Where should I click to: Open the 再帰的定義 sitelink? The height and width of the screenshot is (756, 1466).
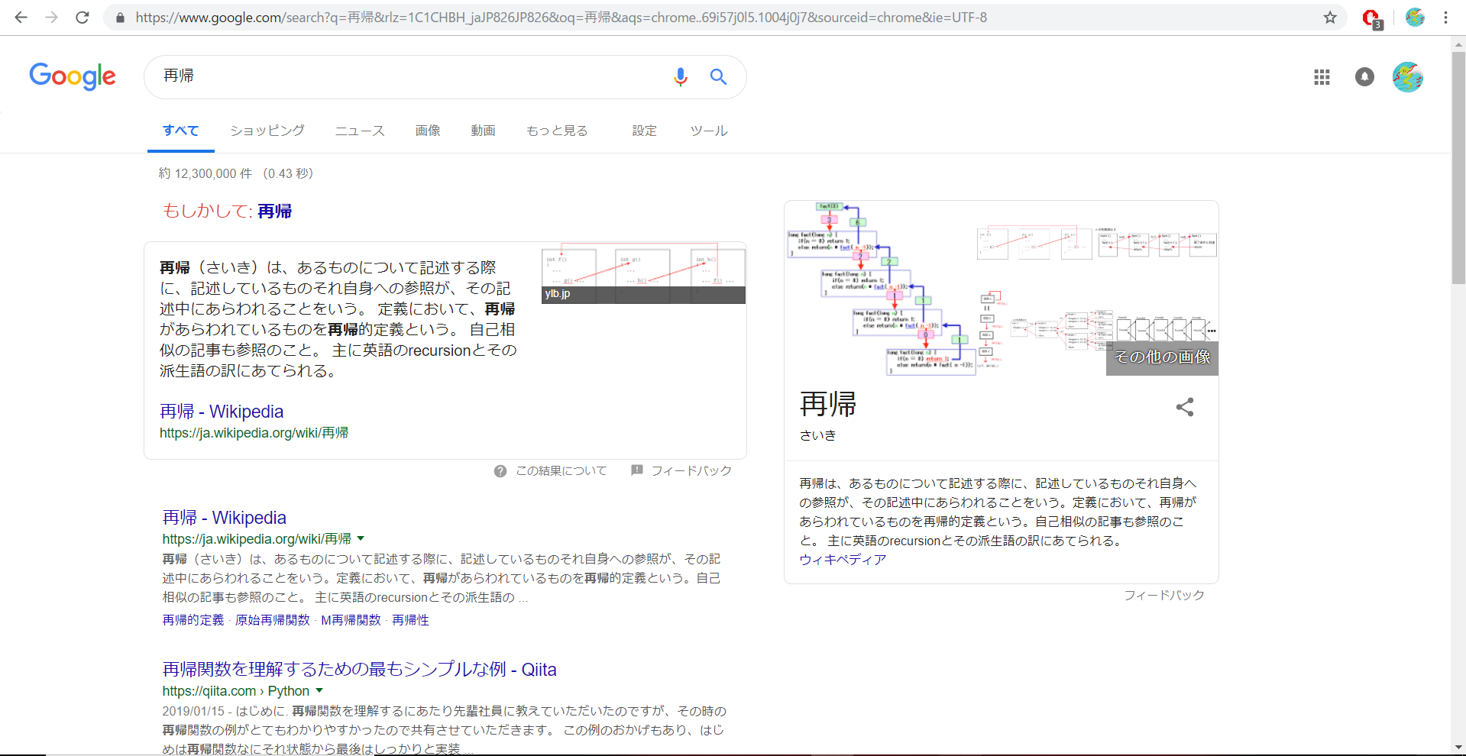(x=193, y=620)
